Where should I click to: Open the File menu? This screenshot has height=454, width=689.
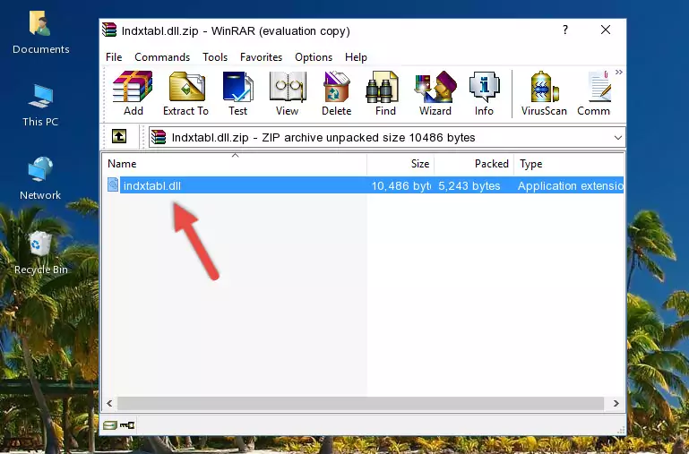pos(114,57)
